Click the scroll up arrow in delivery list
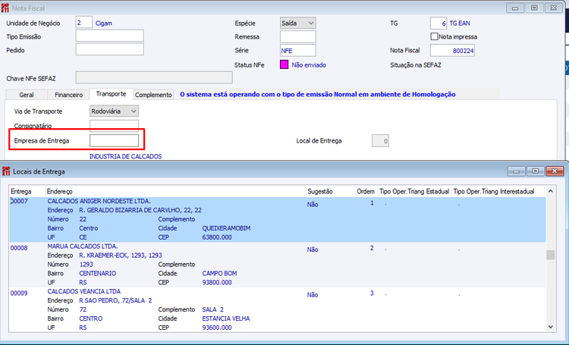This screenshot has width=569, height=345. coord(551,191)
